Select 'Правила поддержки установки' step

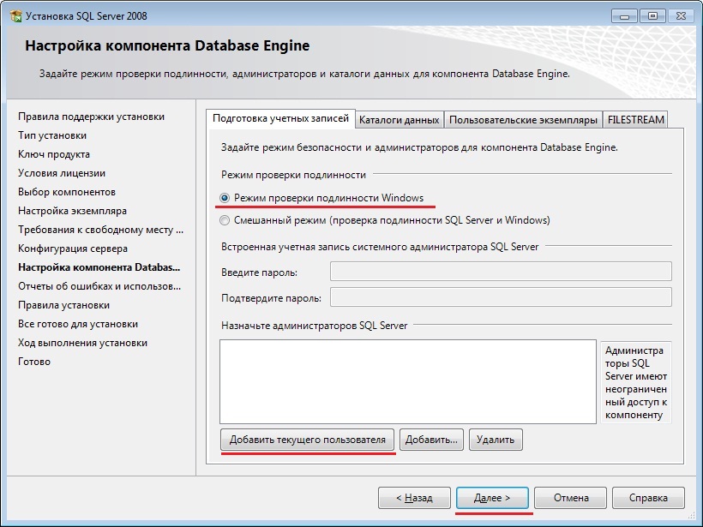coord(92,117)
